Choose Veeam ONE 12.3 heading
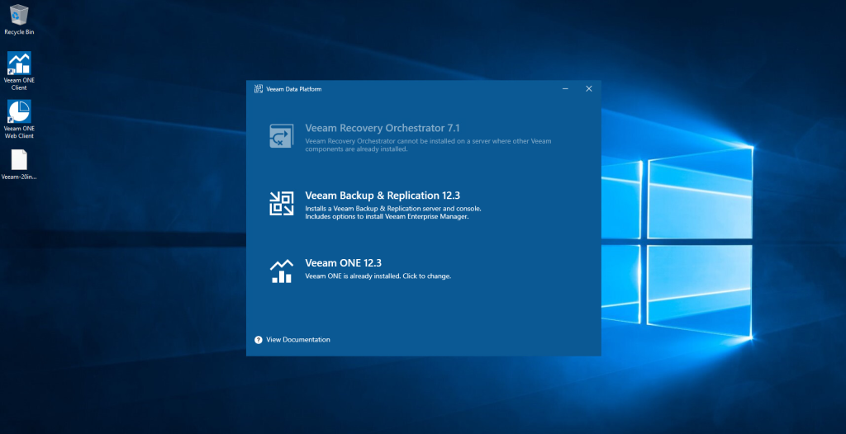846x434 pixels. point(343,262)
